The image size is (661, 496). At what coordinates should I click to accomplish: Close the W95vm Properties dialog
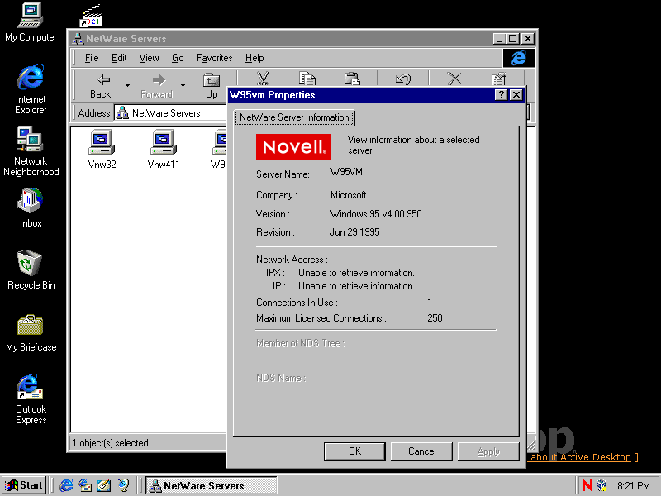(x=516, y=95)
